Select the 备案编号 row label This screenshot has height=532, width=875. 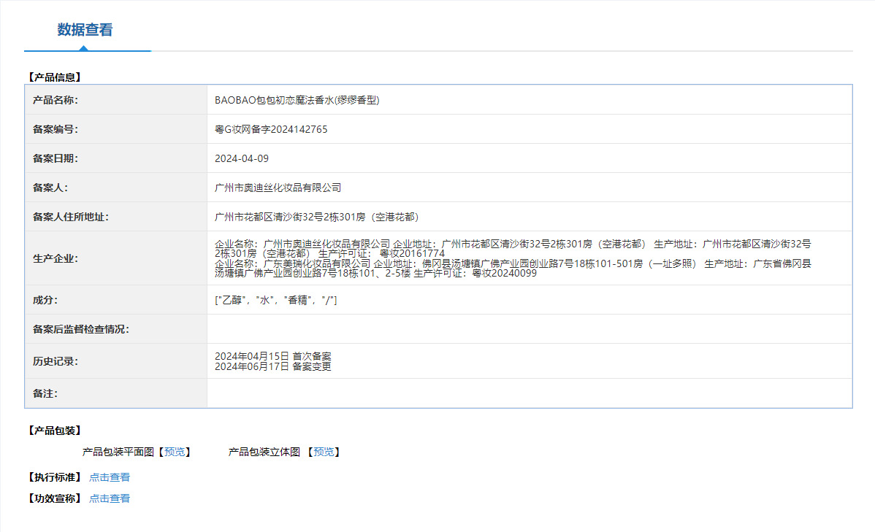56,129
